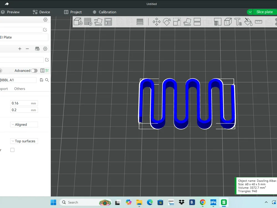This screenshot has width=277, height=208.
Task: Open File Explorer from taskbar
Action: tap(139, 202)
